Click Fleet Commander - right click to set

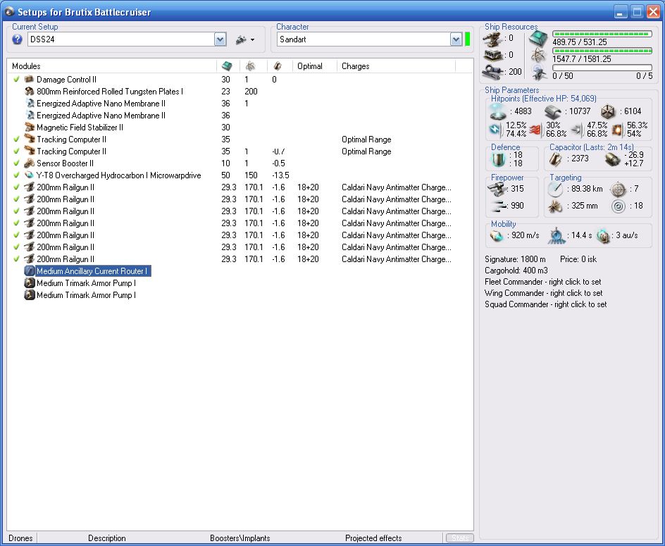pos(543,282)
